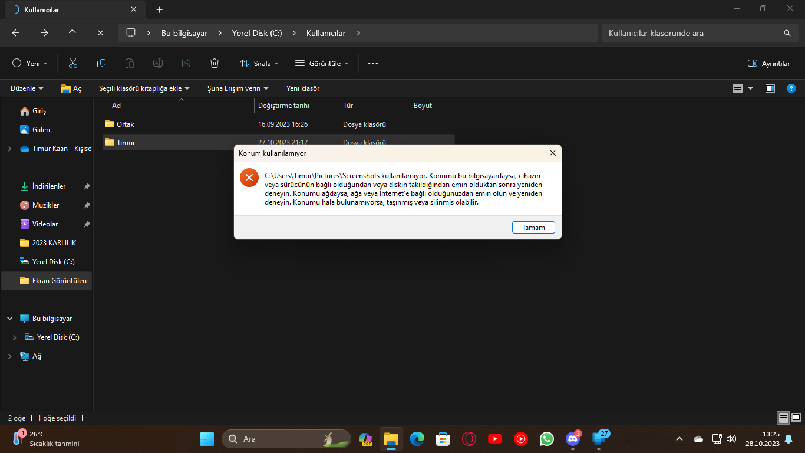Close the Kullanıcılar tab
805x453 pixels.
click(134, 9)
